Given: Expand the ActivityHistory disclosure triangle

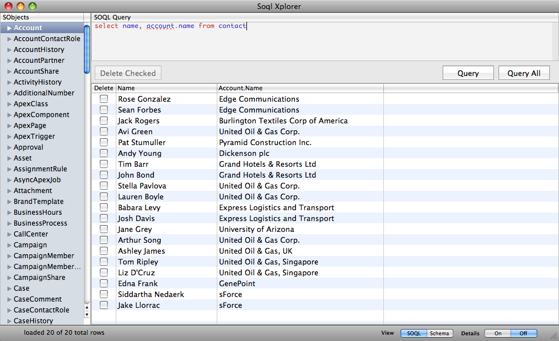Looking at the screenshot, I should point(9,82).
